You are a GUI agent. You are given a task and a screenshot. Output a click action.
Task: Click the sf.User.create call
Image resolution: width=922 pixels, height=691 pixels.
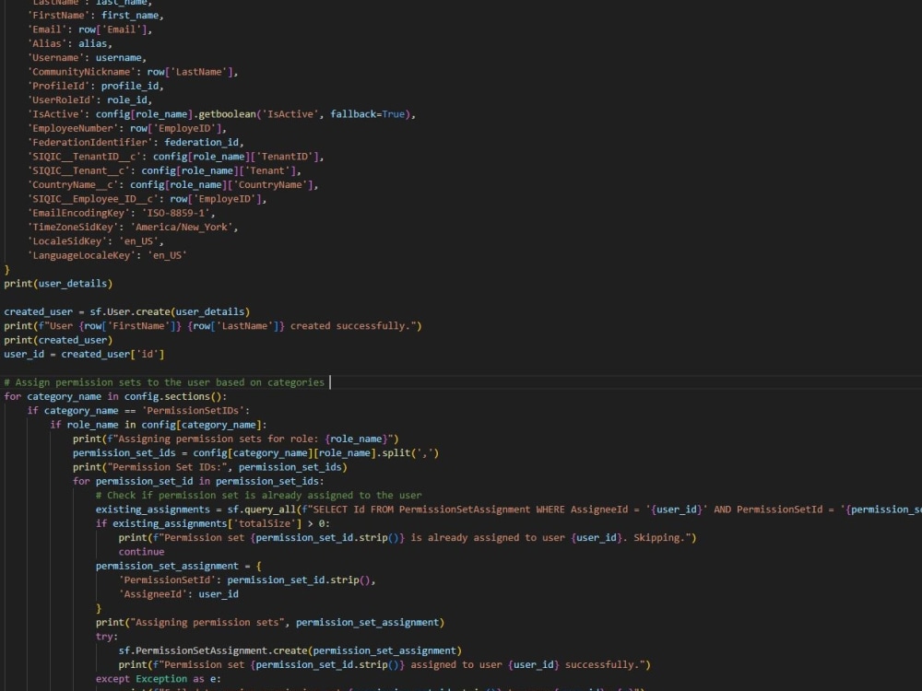[x=170, y=311]
